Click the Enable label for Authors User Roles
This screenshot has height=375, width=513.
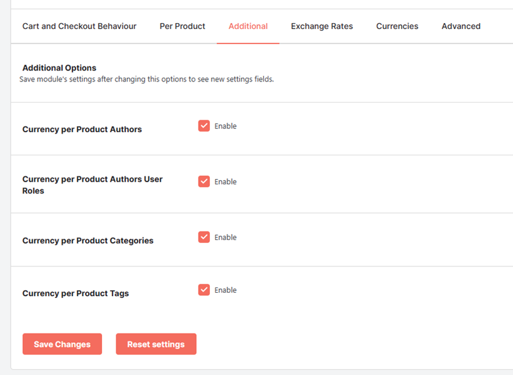(226, 182)
